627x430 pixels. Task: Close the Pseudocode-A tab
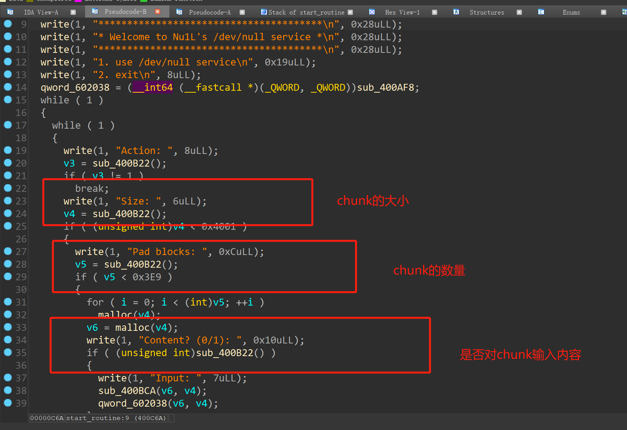point(242,12)
